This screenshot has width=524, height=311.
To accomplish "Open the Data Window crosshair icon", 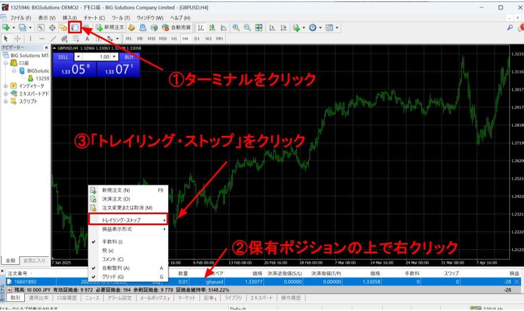I will tap(52, 28).
